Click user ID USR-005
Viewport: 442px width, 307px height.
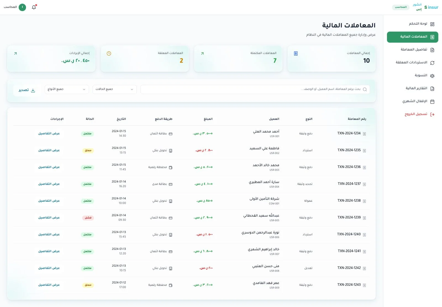(x=274, y=220)
